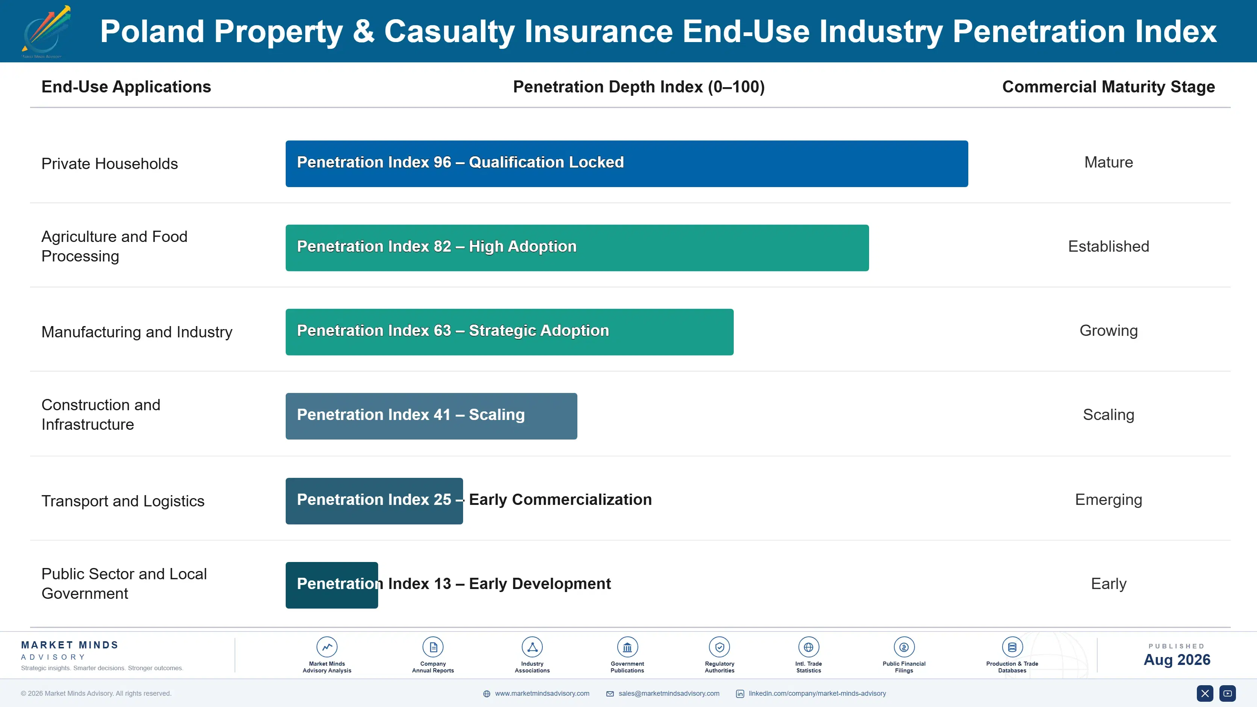Select the Established maturity stage text
The width and height of the screenshot is (1257, 707).
(x=1109, y=246)
